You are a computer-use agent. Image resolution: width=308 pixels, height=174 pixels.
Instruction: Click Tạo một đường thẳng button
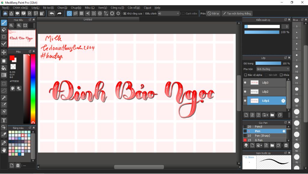point(237,14)
